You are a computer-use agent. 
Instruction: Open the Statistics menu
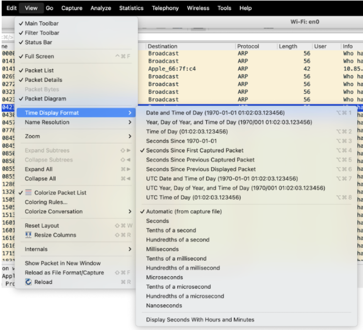click(x=131, y=8)
